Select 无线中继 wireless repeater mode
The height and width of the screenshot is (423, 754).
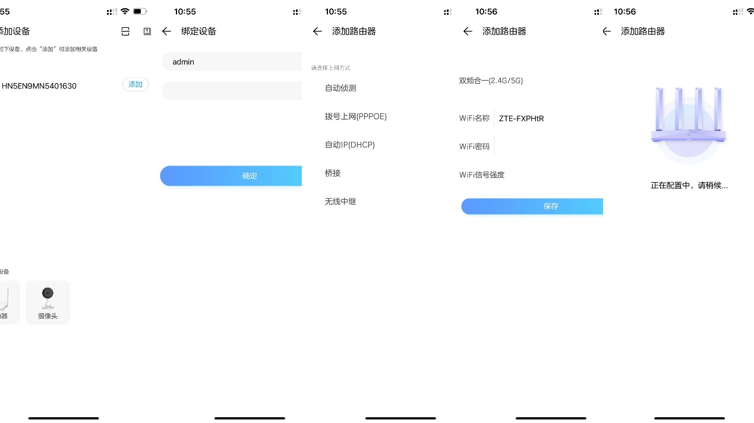tap(340, 201)
